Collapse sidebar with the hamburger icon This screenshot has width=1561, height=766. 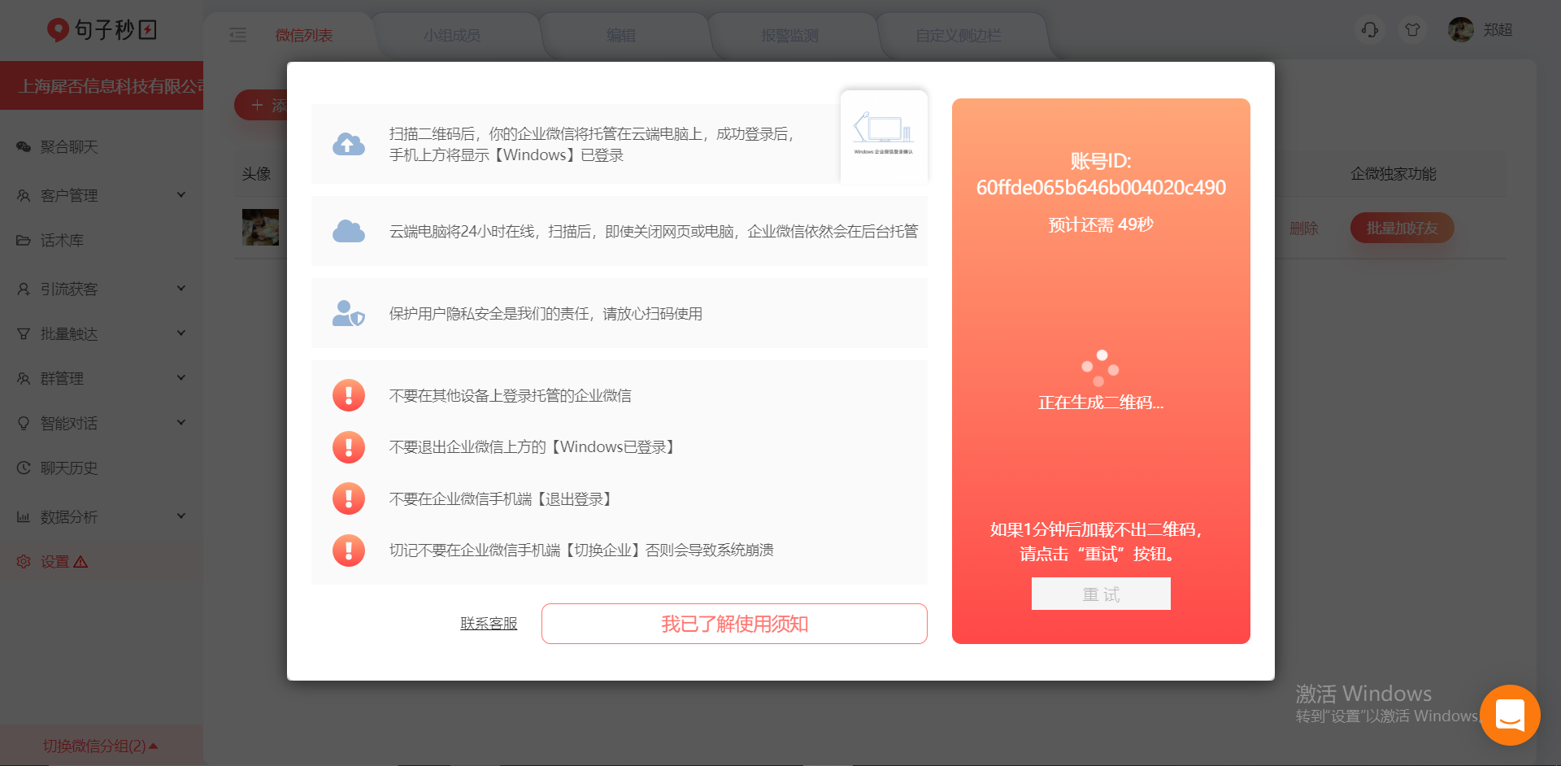pos(237,35)
